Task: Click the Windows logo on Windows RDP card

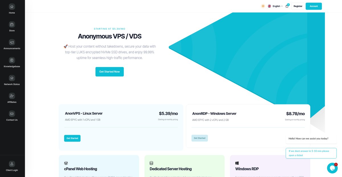Action: pyautogui.click(x=237, y=163)
